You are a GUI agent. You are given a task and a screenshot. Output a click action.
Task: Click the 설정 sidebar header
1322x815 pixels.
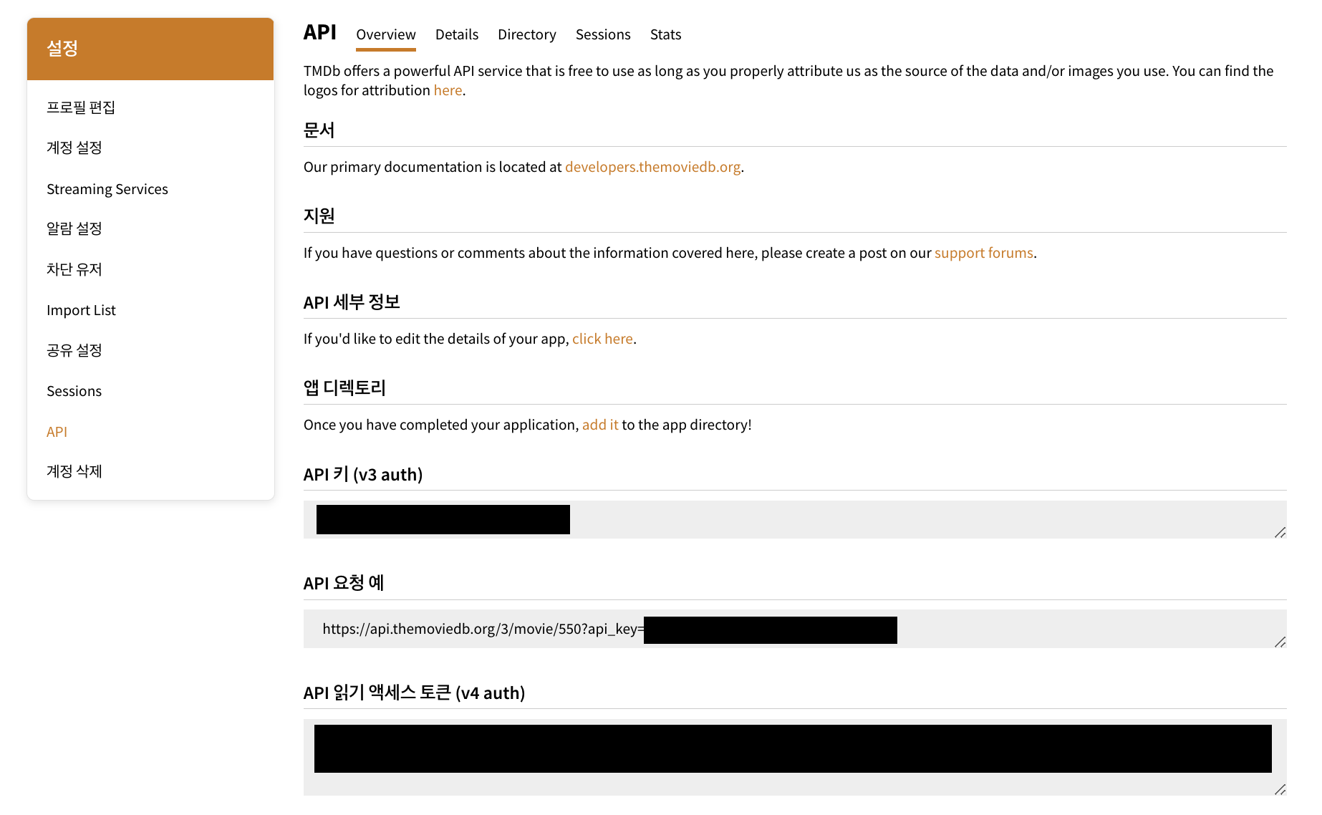(x=150, y=49)
